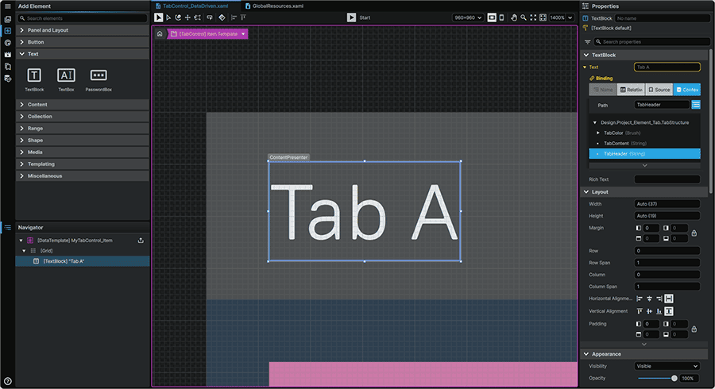Select [TextBlock] "Tab A" in Navigator
The image size is (715, 389).
tap(83, 261)
